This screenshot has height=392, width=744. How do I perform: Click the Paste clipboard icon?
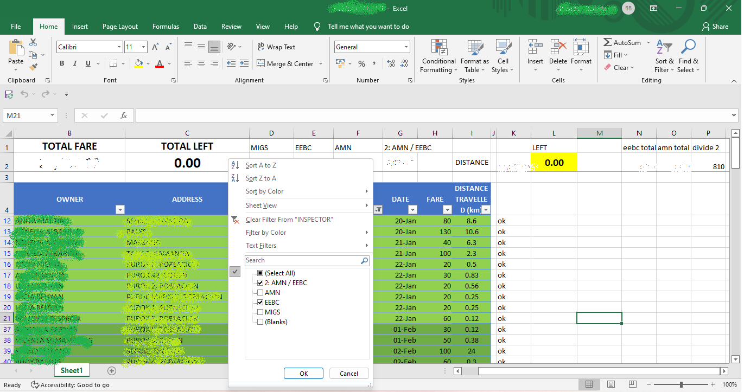(16, 48)
